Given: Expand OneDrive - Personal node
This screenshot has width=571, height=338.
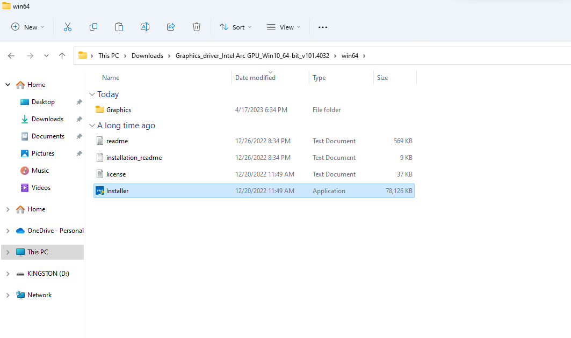Looking at the screenshot, I should tap(8, 231).
